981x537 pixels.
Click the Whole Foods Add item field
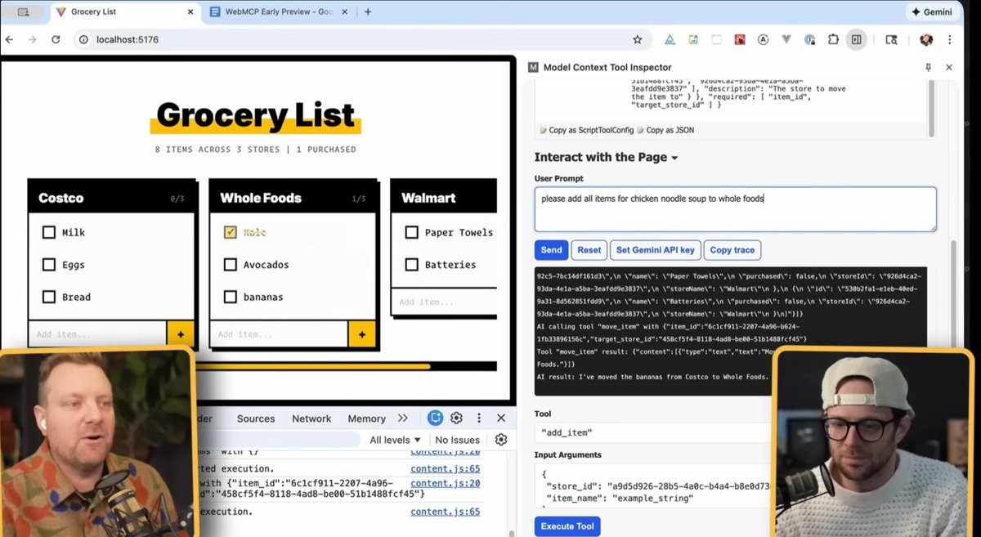pos(279,334)
